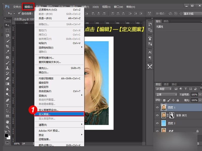
Task: Enable transparent pixels lock on 图层 1
Action: tap(164, 100)
